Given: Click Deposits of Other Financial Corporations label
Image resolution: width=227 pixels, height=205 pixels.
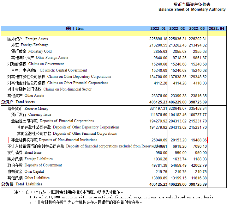Looking at the screenshot, I should 67,134.
